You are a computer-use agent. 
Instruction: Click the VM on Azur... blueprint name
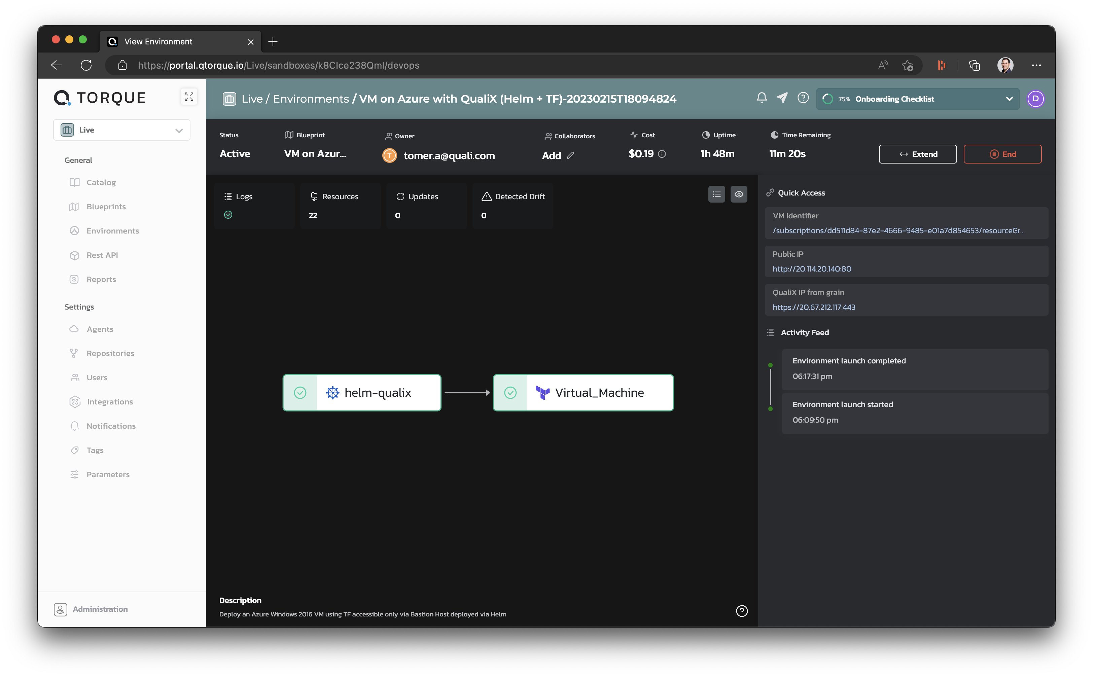[x=315, y=154]
